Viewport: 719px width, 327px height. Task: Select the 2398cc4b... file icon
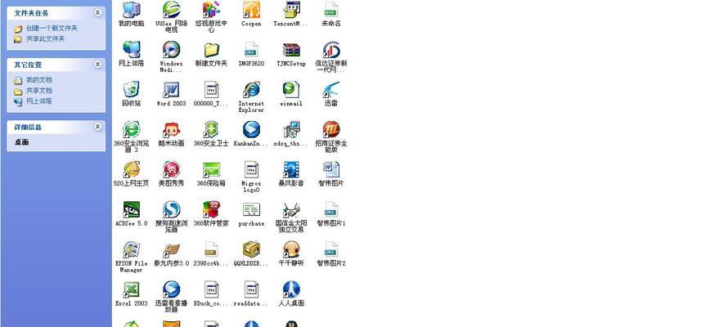(211, 249)
